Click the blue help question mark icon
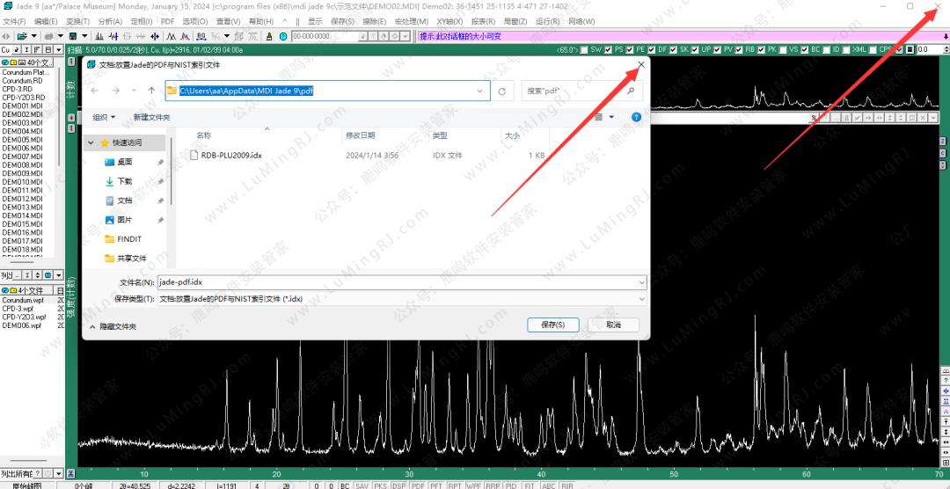The image size is (950, 489). pos(636,116)
